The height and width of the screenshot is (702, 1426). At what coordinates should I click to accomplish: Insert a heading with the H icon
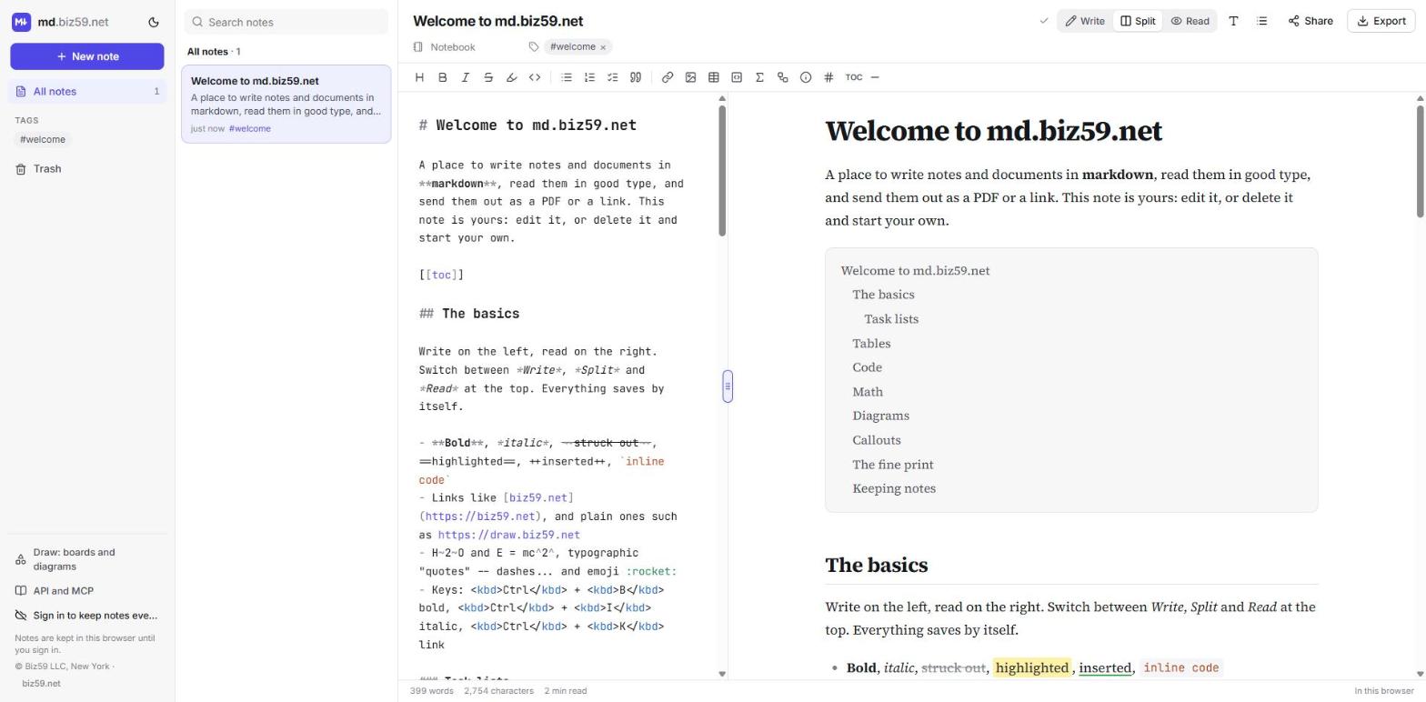click(x=419, y=77)
